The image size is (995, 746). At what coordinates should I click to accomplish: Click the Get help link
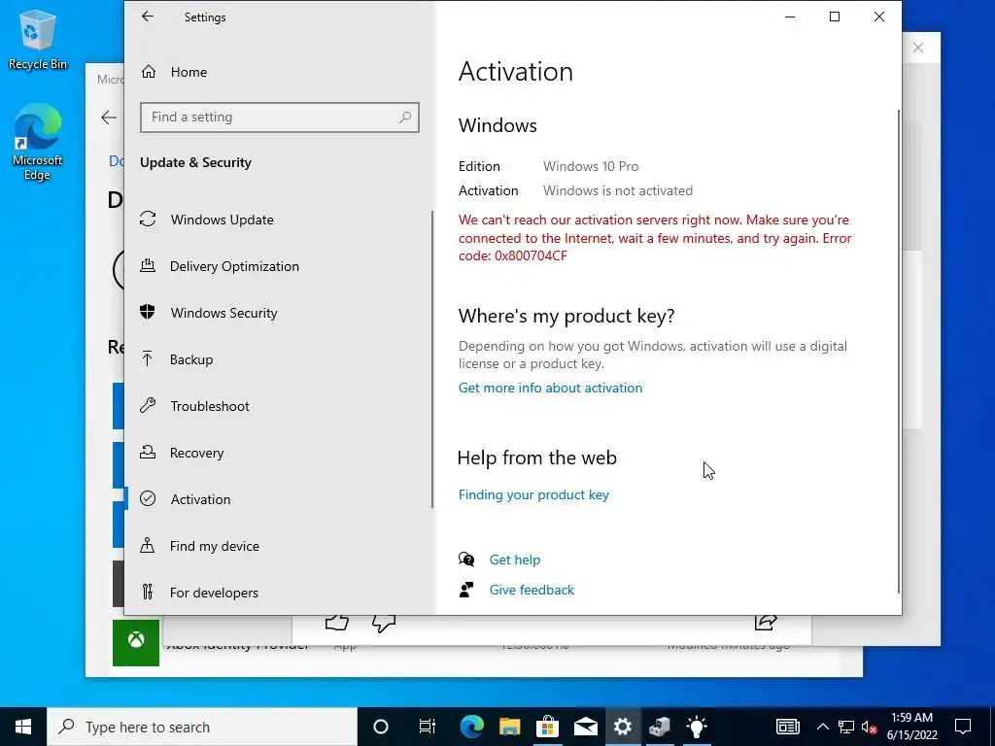click(x=515, y=559)
